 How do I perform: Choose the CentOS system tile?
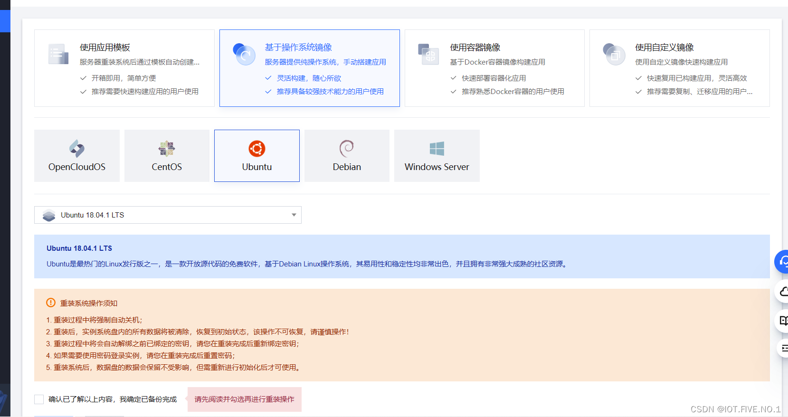167,156
